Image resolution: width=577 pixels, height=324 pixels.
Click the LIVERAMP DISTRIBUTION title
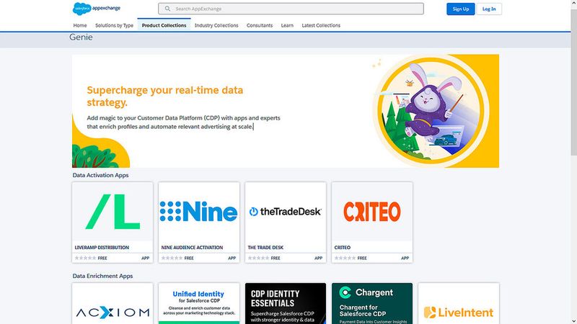(x=102, y=248)
